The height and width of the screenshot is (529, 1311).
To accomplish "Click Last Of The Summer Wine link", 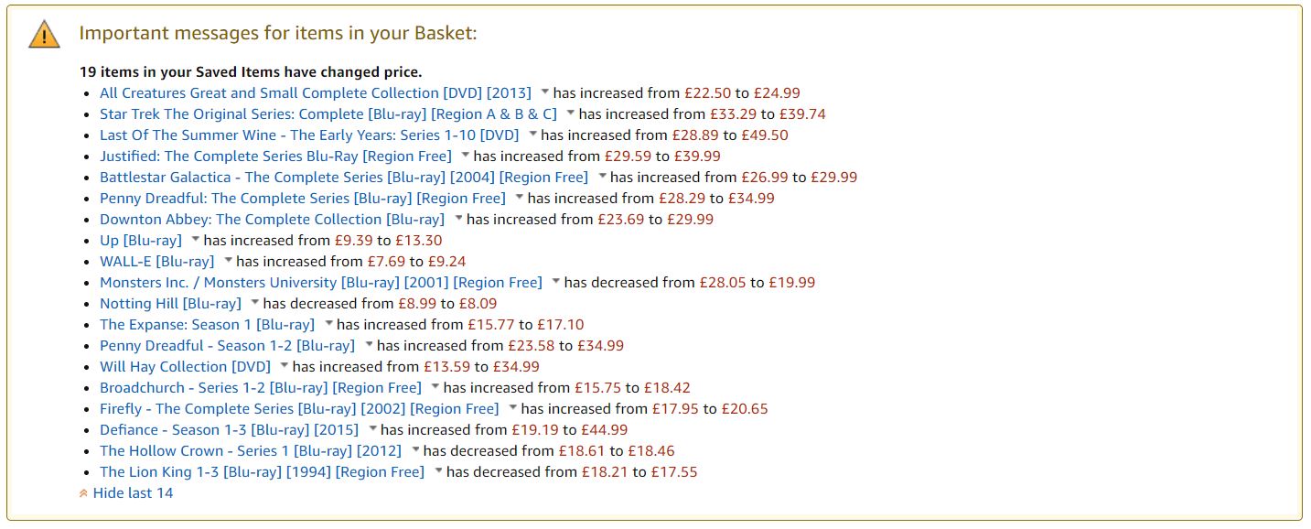I will [309, 135].
